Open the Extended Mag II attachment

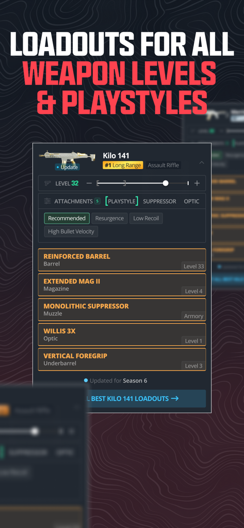(x=122, y=285)
